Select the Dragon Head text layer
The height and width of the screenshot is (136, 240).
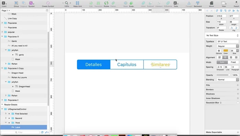[x=24, y=73]
